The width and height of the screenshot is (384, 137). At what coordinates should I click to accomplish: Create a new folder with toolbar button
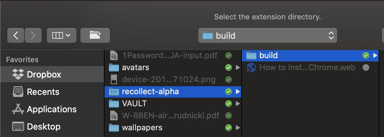tap(95, 35)
